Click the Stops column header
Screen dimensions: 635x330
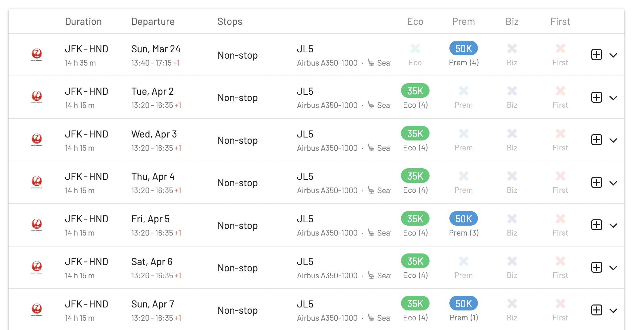(x=230, y=22)
